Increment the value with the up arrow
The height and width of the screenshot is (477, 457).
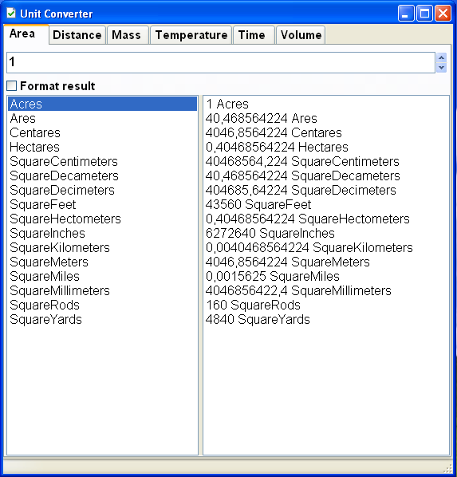[x=441, y=57]
